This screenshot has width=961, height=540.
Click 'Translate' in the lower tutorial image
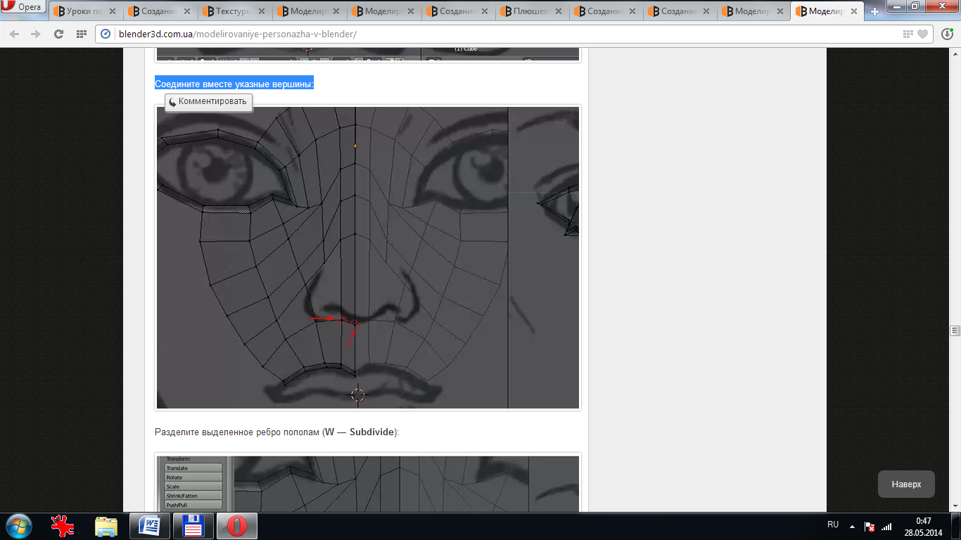[193, 468]
